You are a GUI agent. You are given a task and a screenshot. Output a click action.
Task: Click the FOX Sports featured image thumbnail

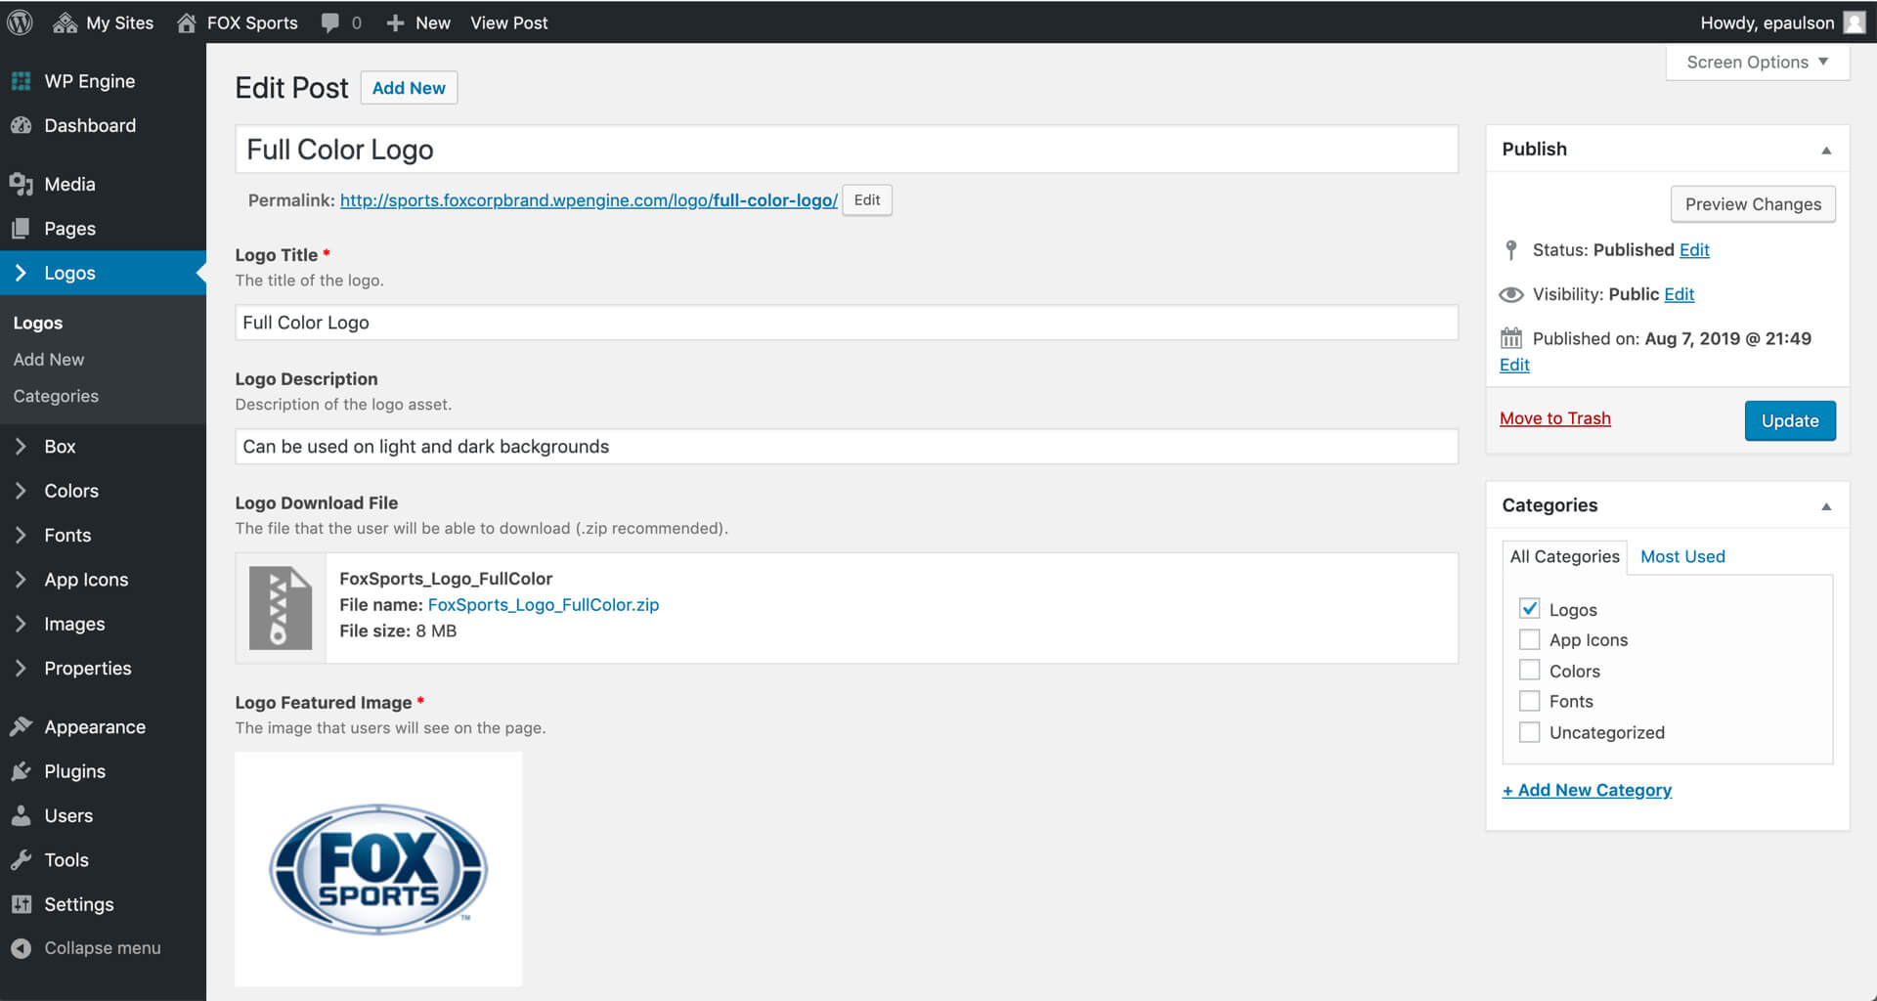[x=378, y=869]
